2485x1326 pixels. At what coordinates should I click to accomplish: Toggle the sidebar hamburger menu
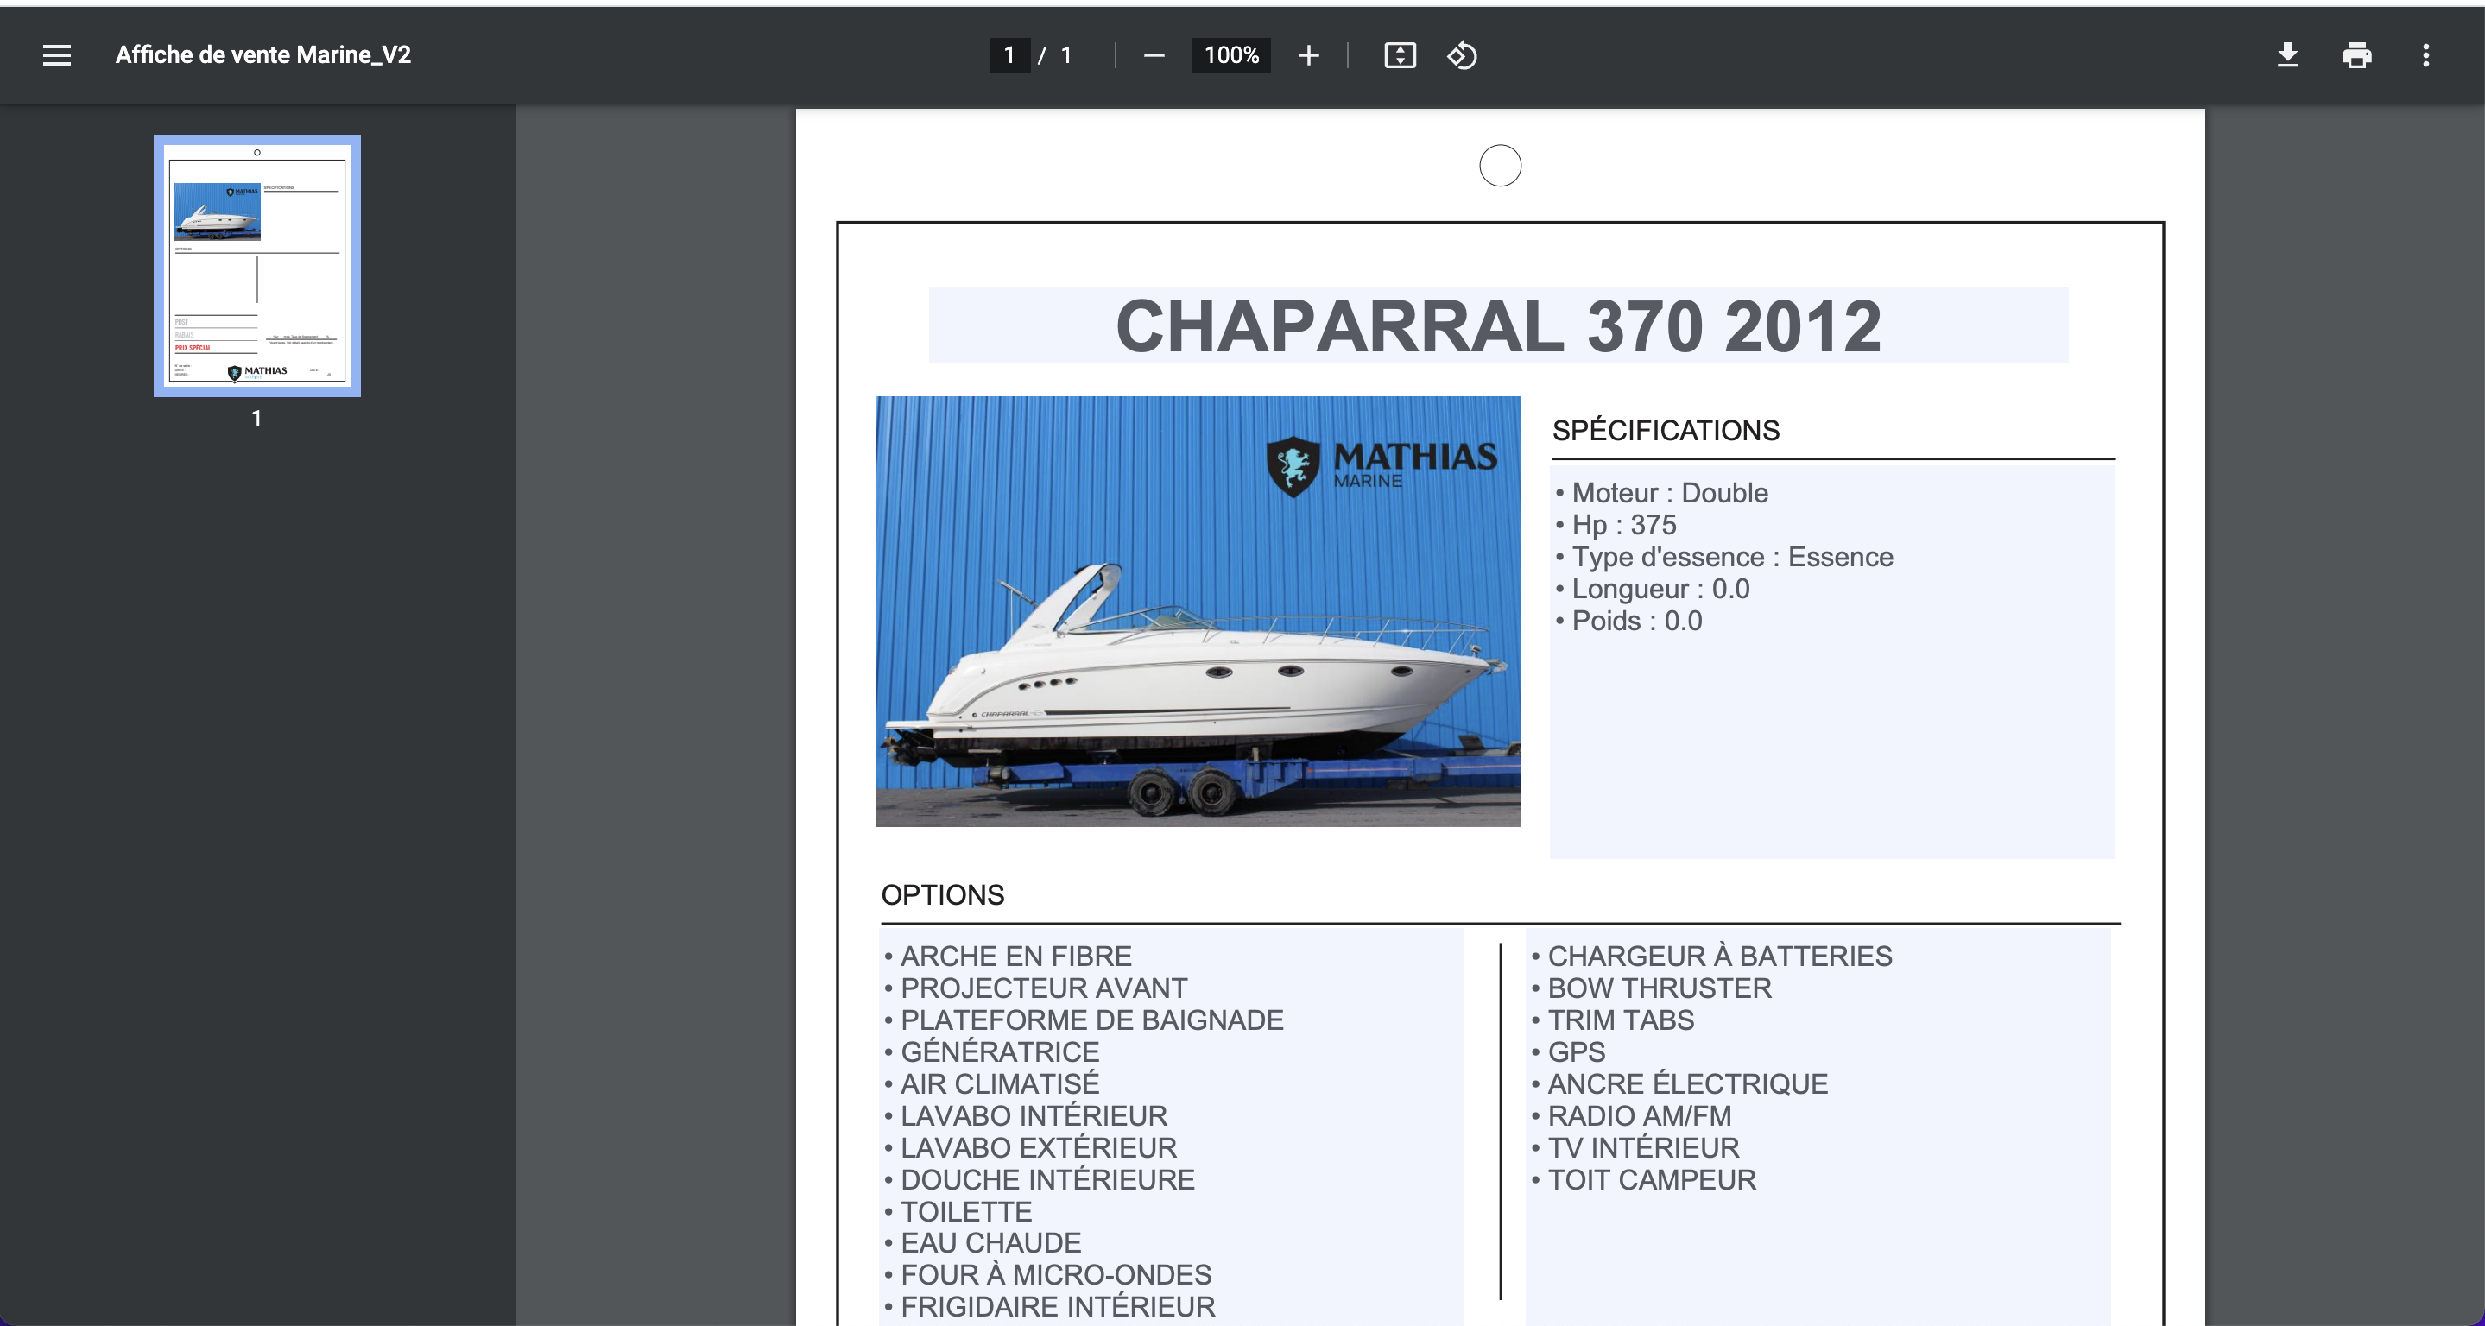[57, 55]
